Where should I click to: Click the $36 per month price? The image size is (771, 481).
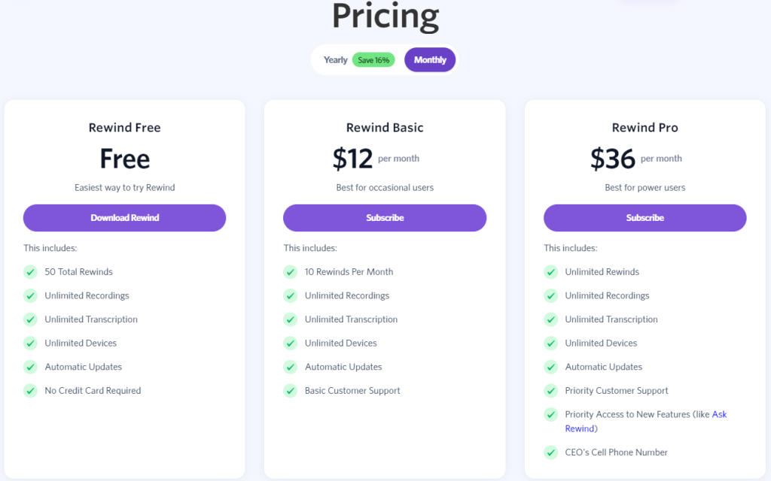[613, 159]
